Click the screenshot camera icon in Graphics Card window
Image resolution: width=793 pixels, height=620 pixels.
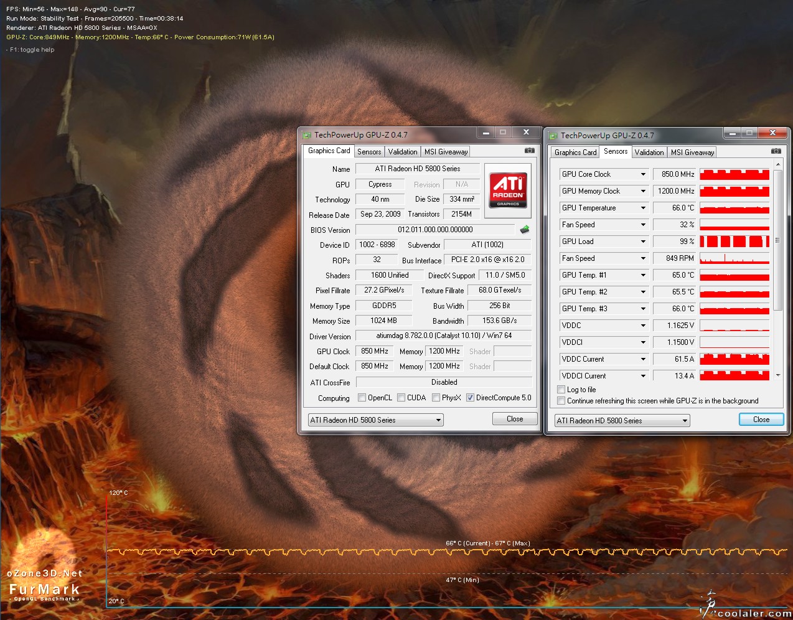pyautogui.click(x=529, y=151)
